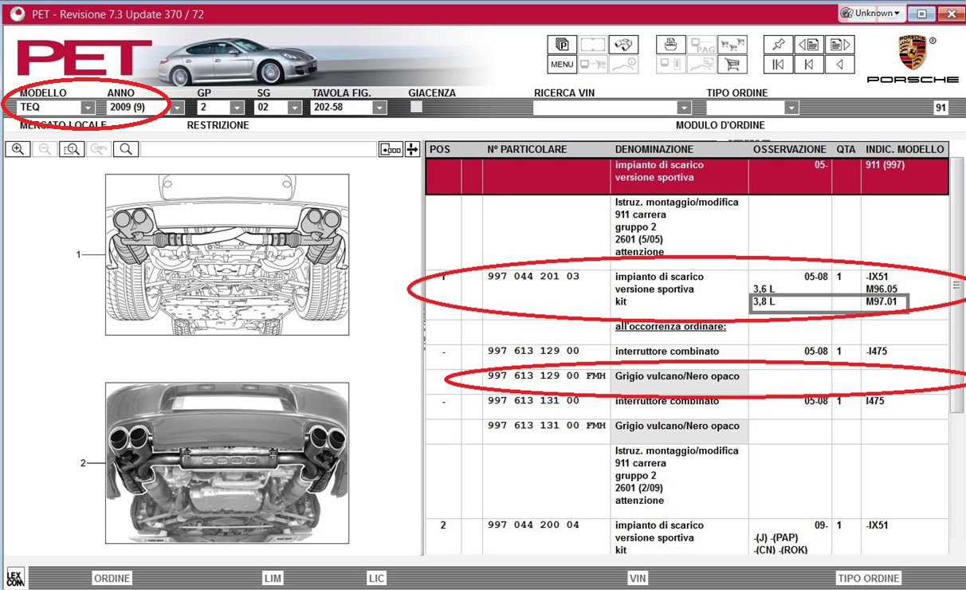Click the MENU button

[x=562, y=65]
